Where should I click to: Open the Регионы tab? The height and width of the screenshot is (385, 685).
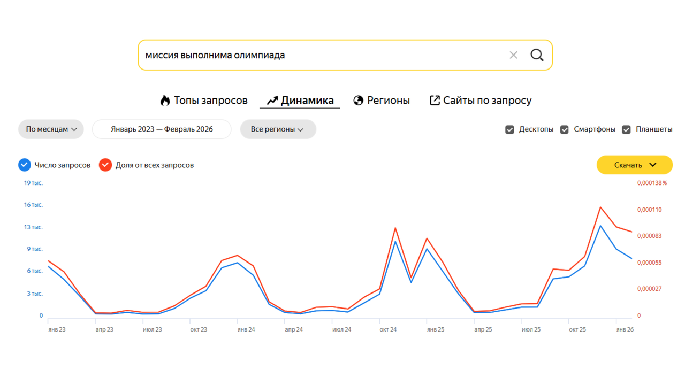click(x=382, y=101)
